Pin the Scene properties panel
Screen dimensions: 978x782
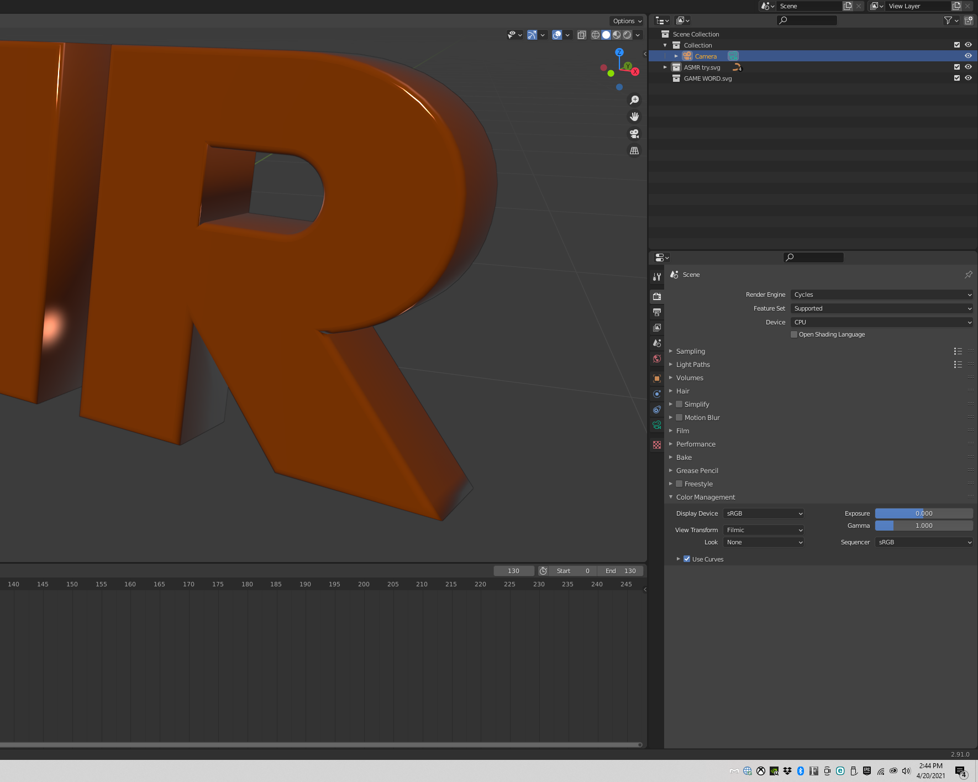click(968, 275)
